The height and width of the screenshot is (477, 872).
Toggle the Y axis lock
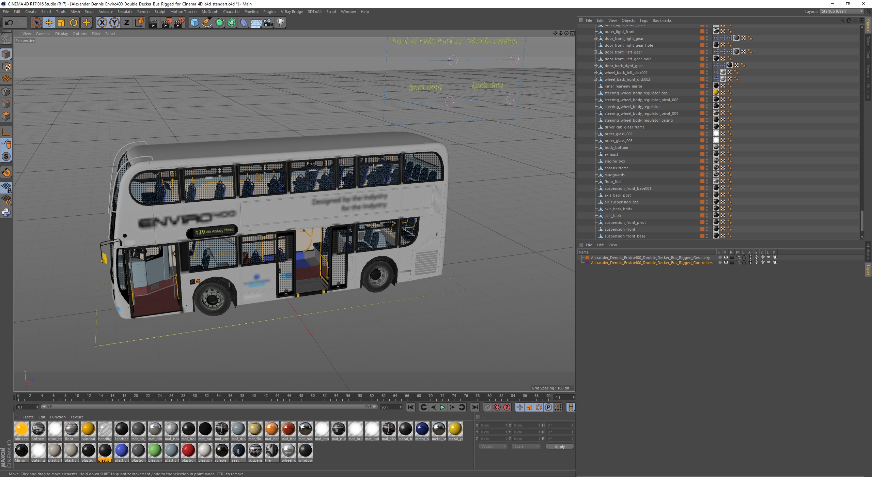pos(114,23)
